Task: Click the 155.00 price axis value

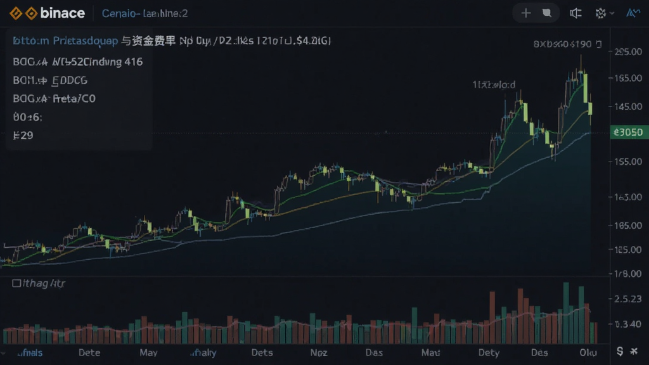Action: (628, 162)
